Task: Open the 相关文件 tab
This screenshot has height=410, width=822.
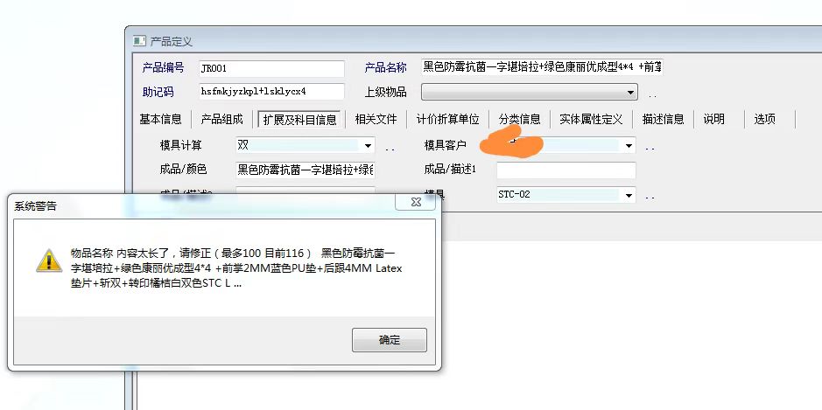Action: coord(376,120)
